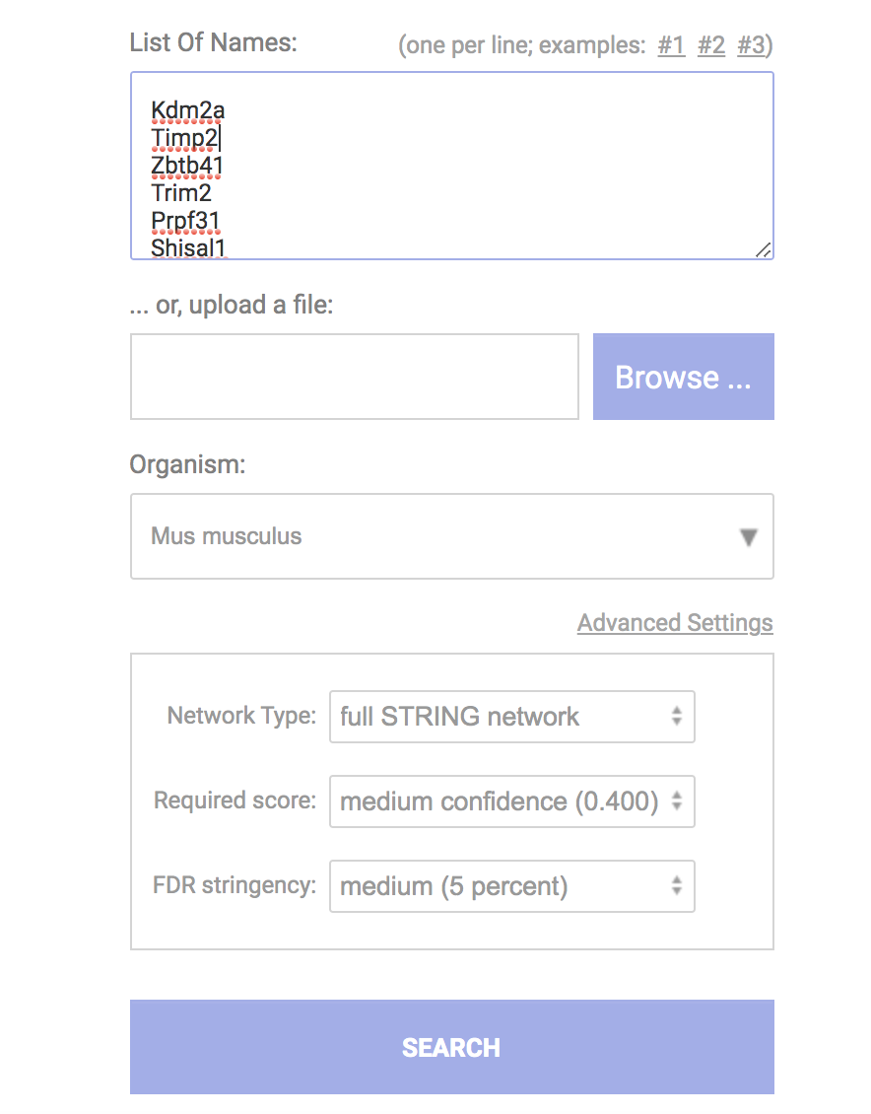871x1114 pixels.
Task: Load the #2 example names
Action: [x=710, y=45]
